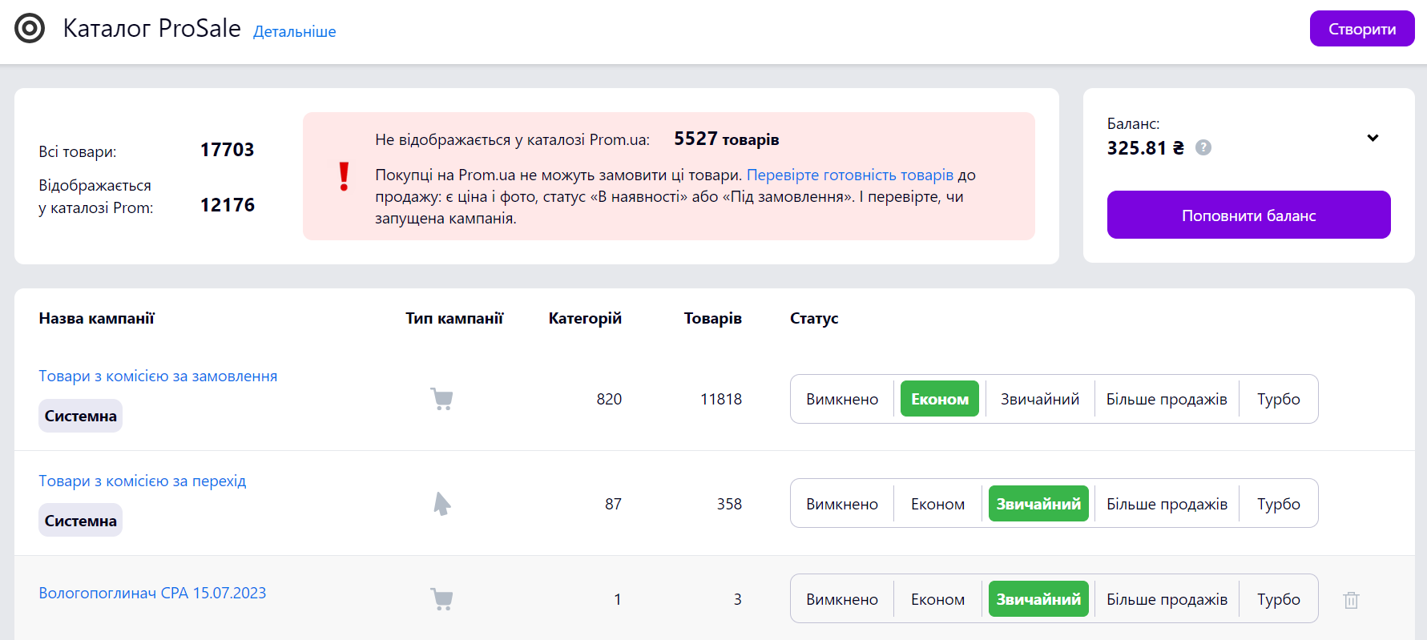
Task: Select Звичайний for комісією за перехід campaign
Action: pyautogui.click(x=1038, y=504)
